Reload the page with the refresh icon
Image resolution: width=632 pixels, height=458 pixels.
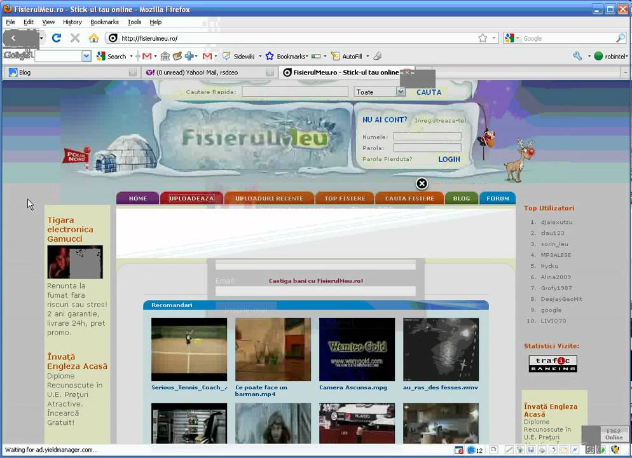(x=57, y=38)
